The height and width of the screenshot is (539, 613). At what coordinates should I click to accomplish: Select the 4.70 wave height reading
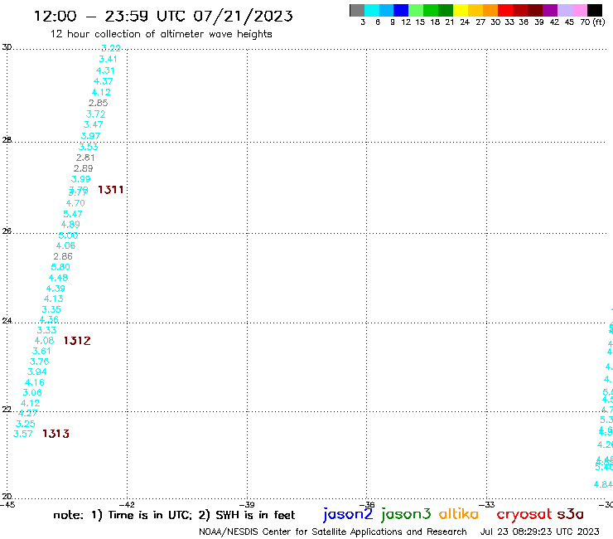click(75, 203)
